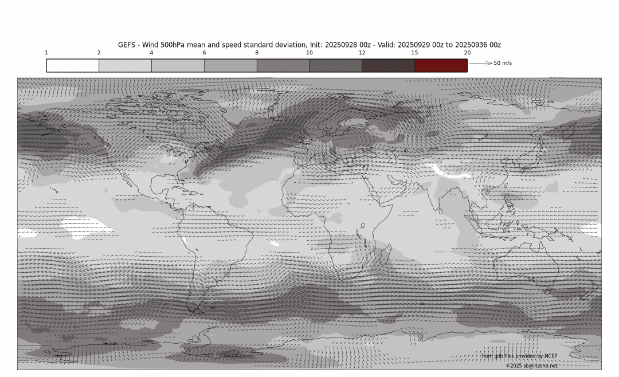619x377 pixels.
Task: Click the NCEP grib files credit text
Action: [519, 356]
